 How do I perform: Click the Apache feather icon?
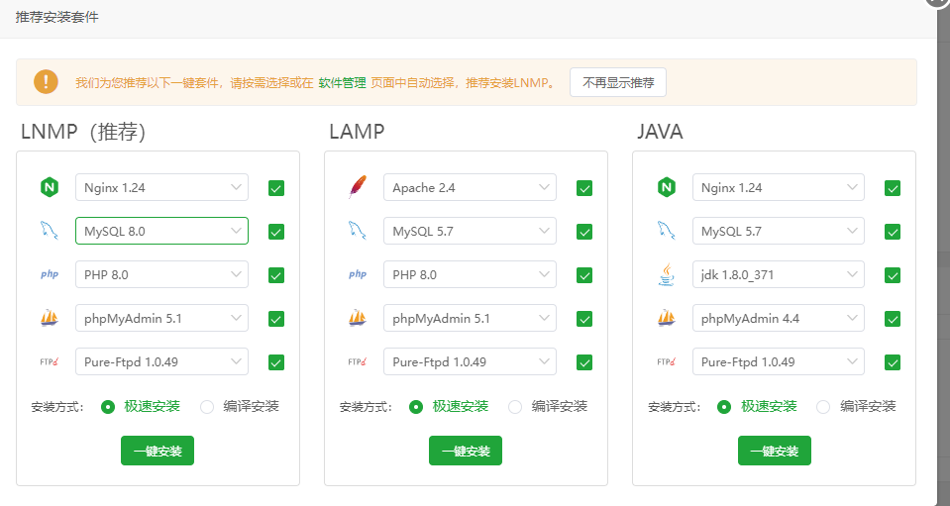point(357,187)
